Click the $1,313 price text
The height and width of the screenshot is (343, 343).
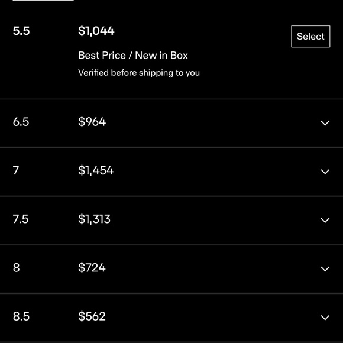tap(94, 219)
